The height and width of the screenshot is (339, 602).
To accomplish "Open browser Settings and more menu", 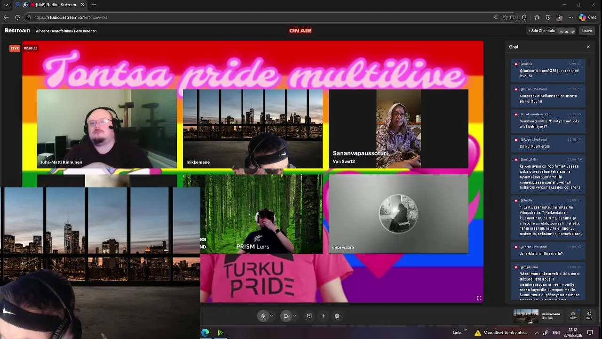I will point(570,17).
